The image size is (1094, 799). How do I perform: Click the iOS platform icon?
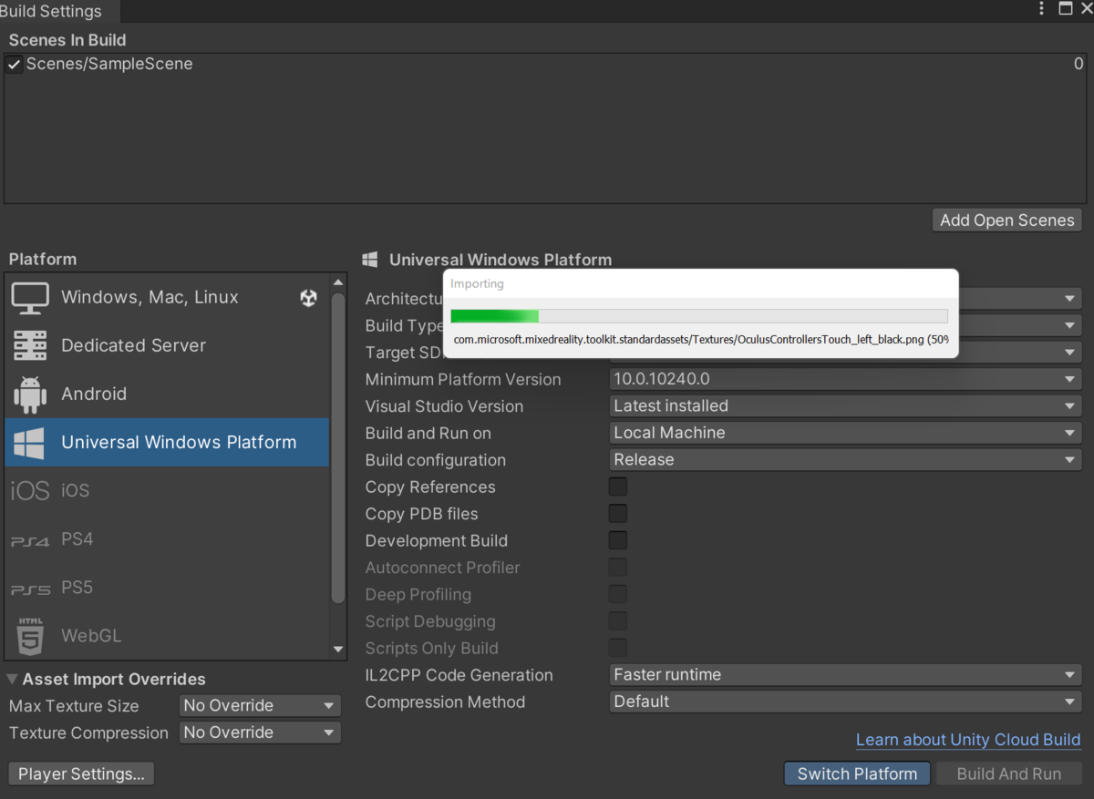pyautogui.click(x=30, y=491)
